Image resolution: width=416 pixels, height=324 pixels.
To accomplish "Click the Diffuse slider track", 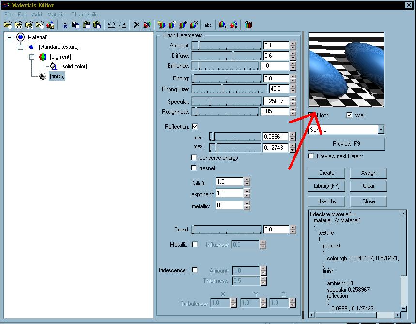I will point(227,56).
